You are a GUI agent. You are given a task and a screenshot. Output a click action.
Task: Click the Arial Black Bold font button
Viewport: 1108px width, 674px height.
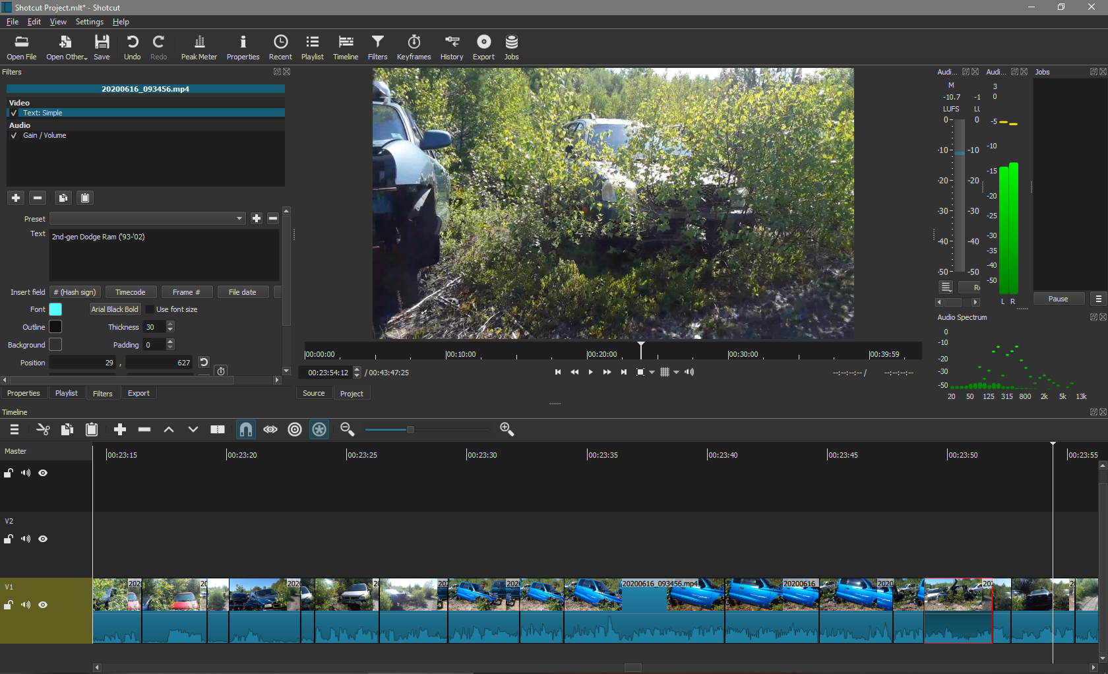click(115, 309)
